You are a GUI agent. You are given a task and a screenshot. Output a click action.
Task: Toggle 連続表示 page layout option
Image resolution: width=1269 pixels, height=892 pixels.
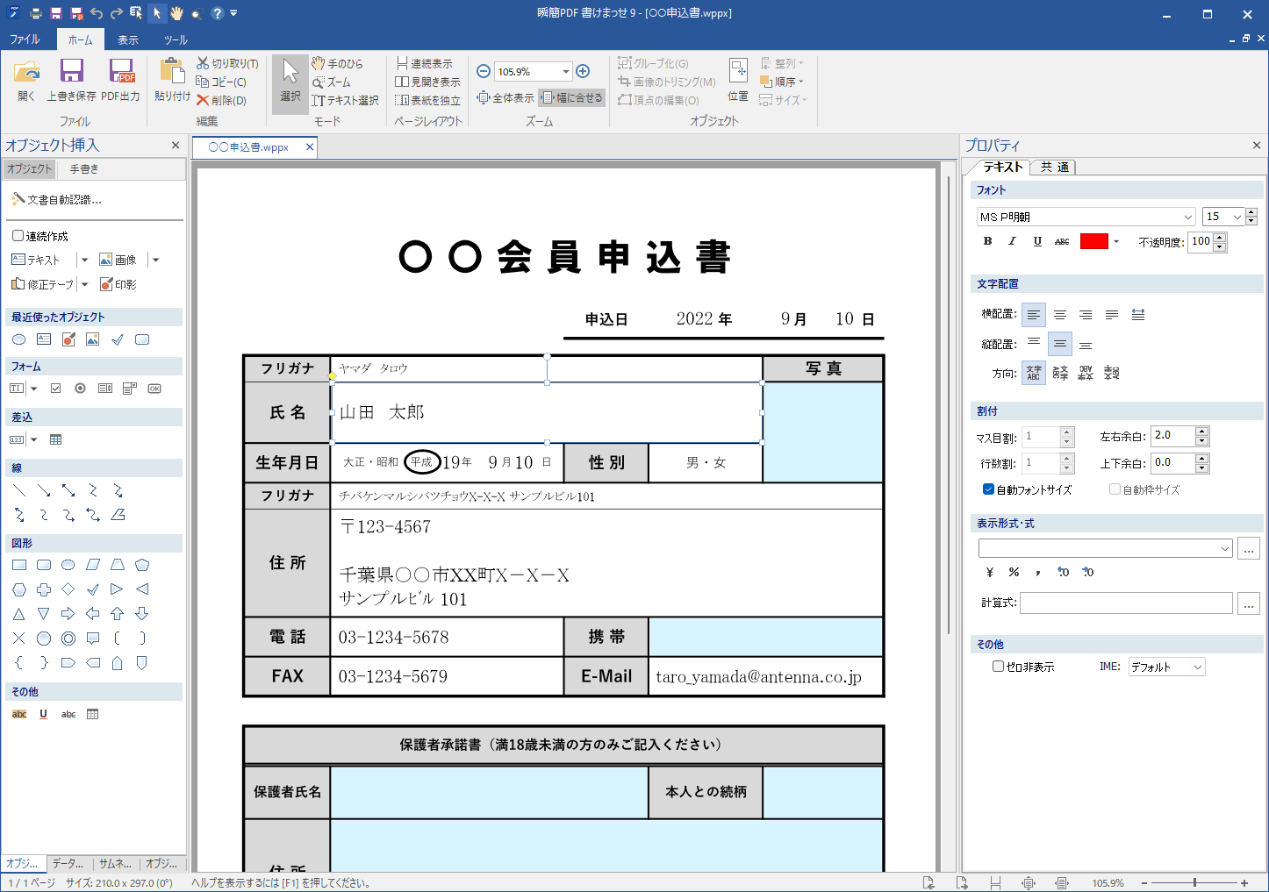(x=425, y=63)
